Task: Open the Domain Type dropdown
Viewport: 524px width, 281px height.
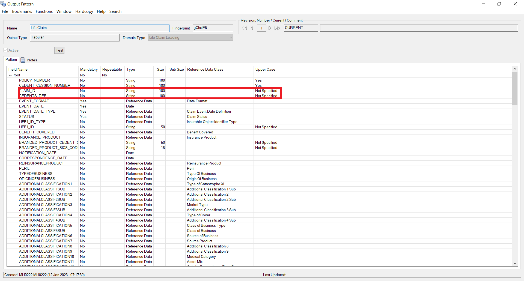Action: tap(231, 37)
